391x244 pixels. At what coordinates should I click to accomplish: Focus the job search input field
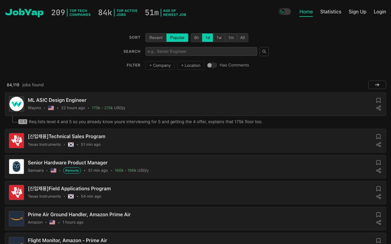coord(201,51)
